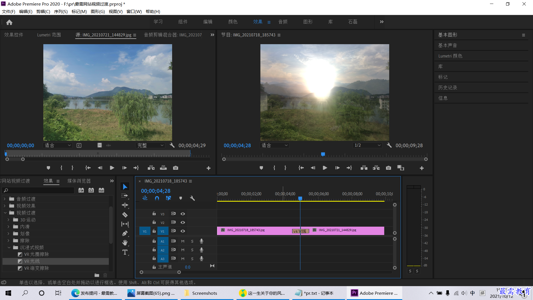Toggle lock on track V3

(x=154, y=214)
